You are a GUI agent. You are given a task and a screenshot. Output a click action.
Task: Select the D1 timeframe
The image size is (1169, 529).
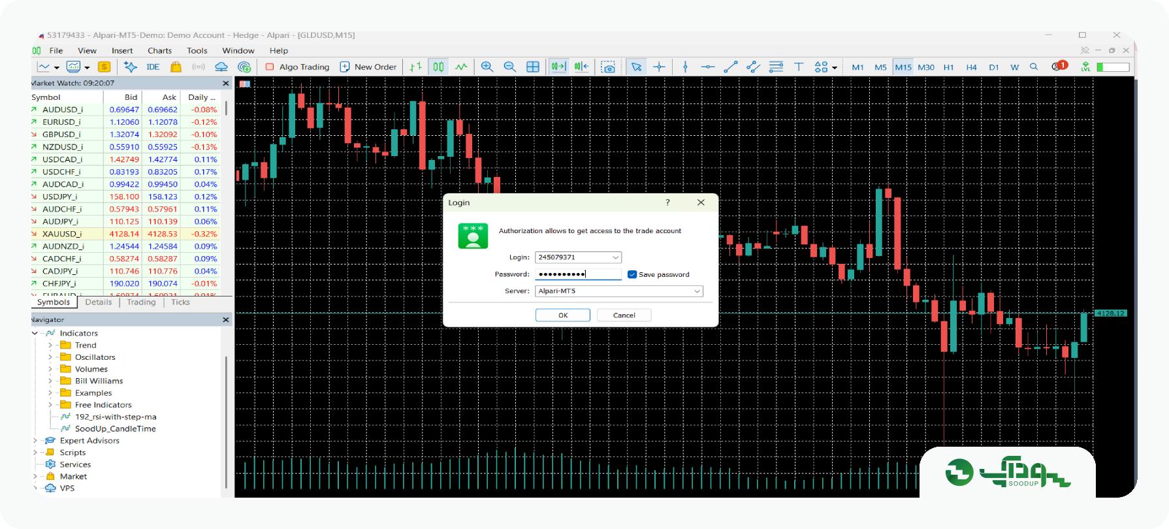(x=993, y=67)
